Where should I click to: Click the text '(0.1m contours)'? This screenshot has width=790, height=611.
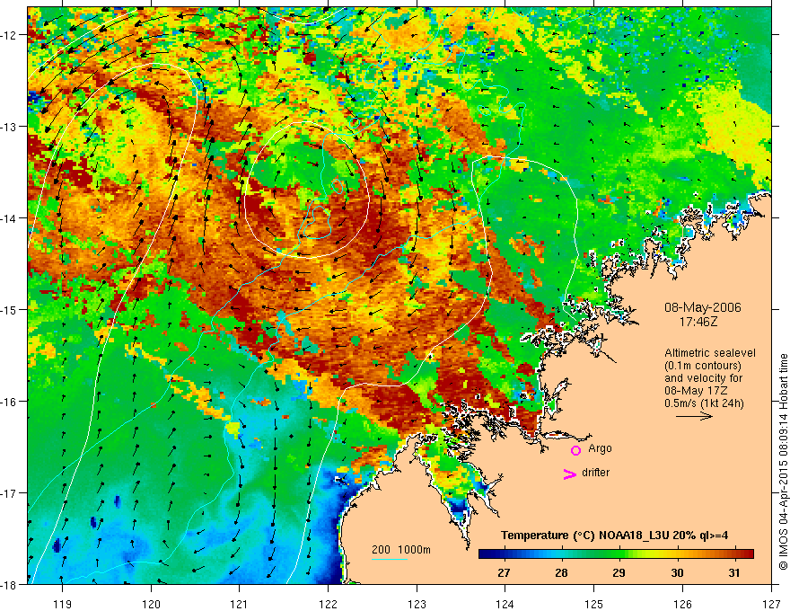703,366
